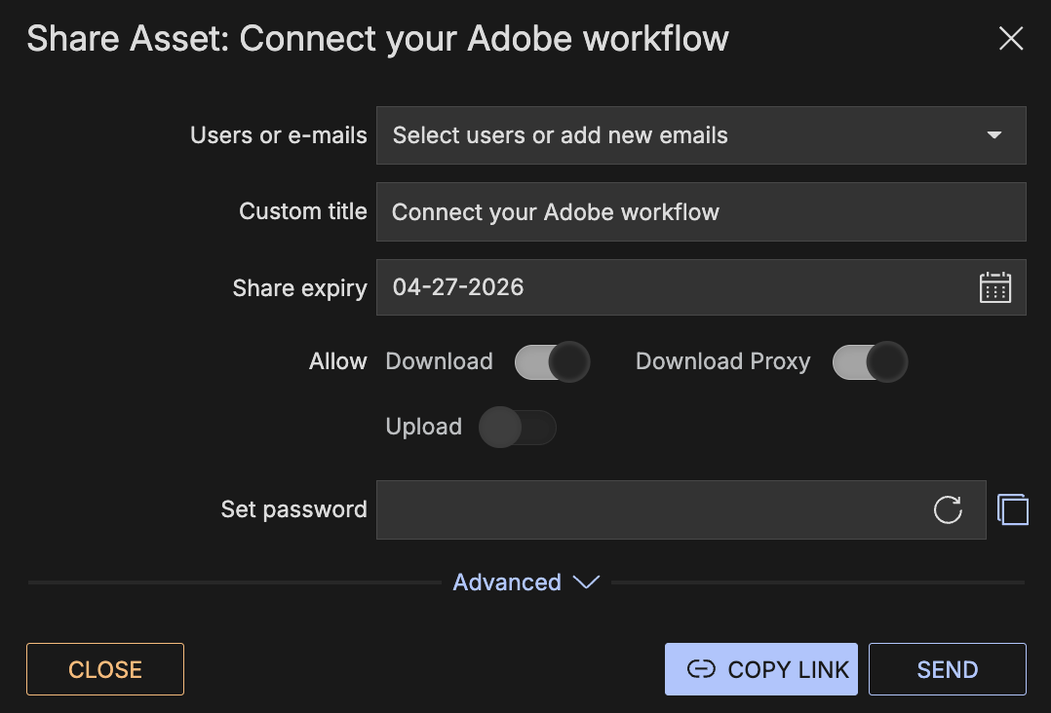This screenshot has height=713, width=1051.
Task: Close the dialog with the X icon
Action: pos(1011,39)
